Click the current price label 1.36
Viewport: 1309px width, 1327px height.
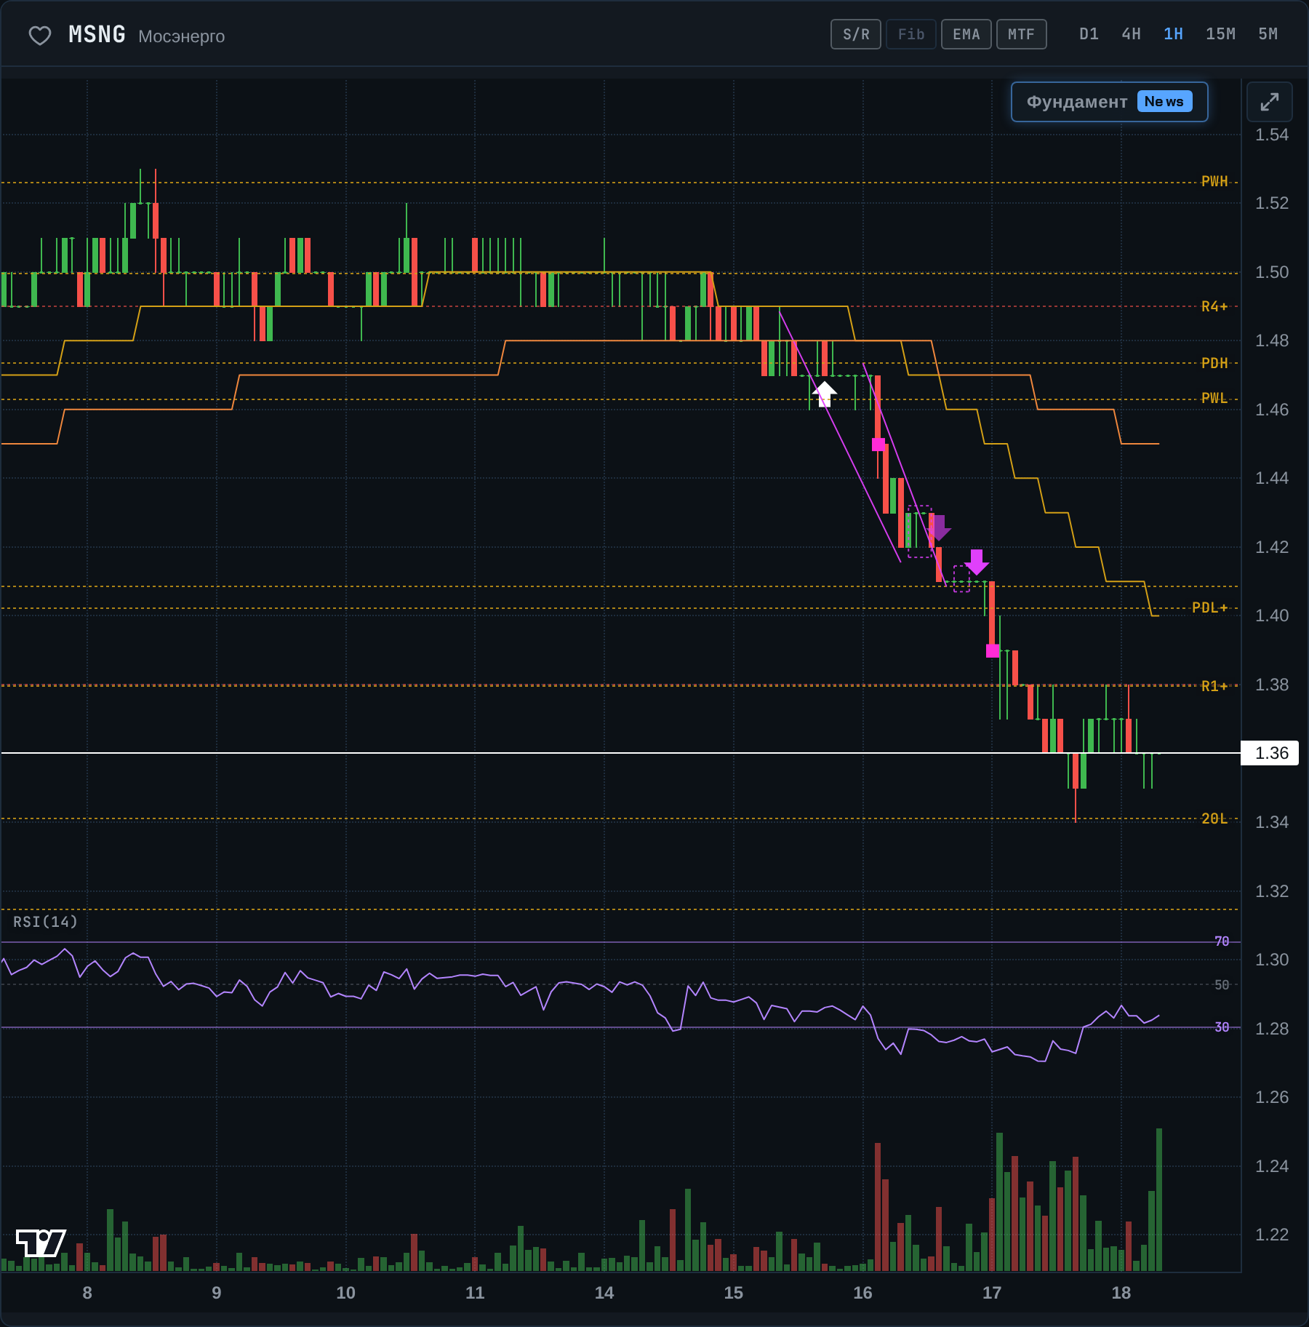(1270, 753)
